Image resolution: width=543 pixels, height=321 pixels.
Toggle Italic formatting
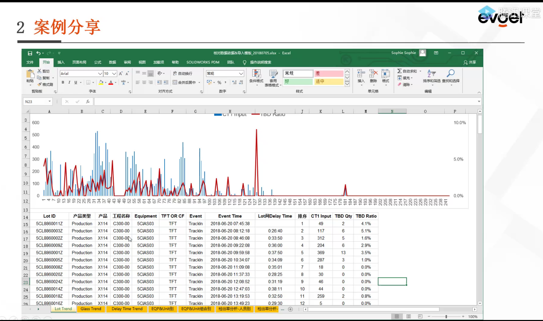click(x=69, y=82)
